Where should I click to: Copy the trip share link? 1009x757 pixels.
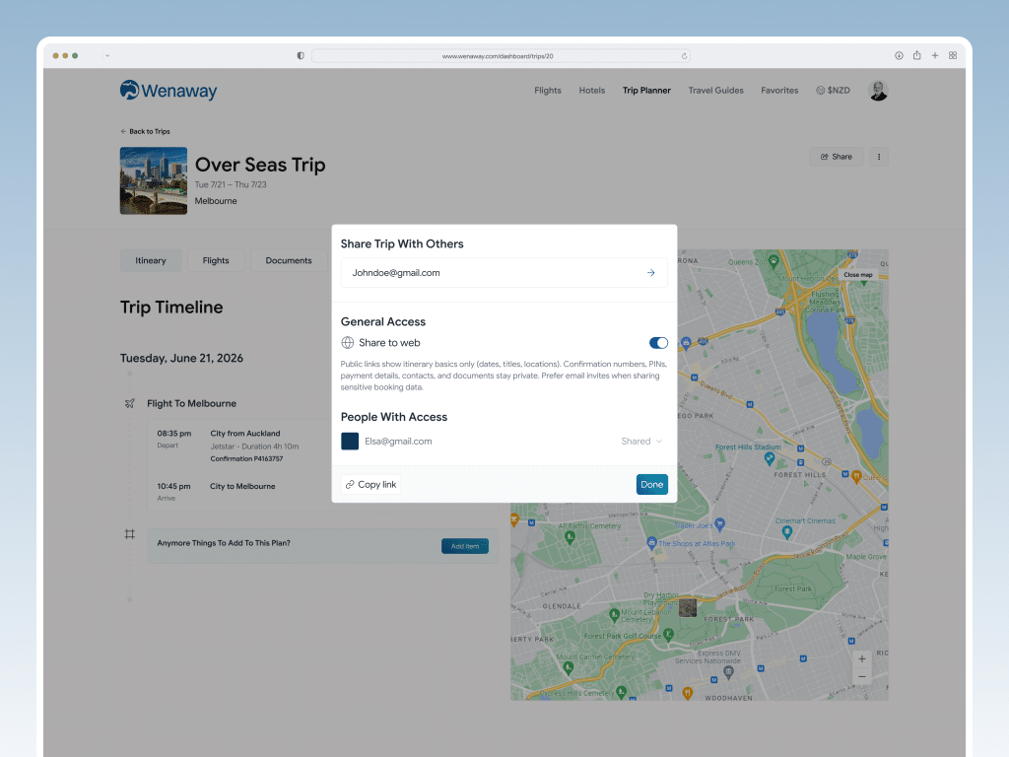click(x=370, y=485)
